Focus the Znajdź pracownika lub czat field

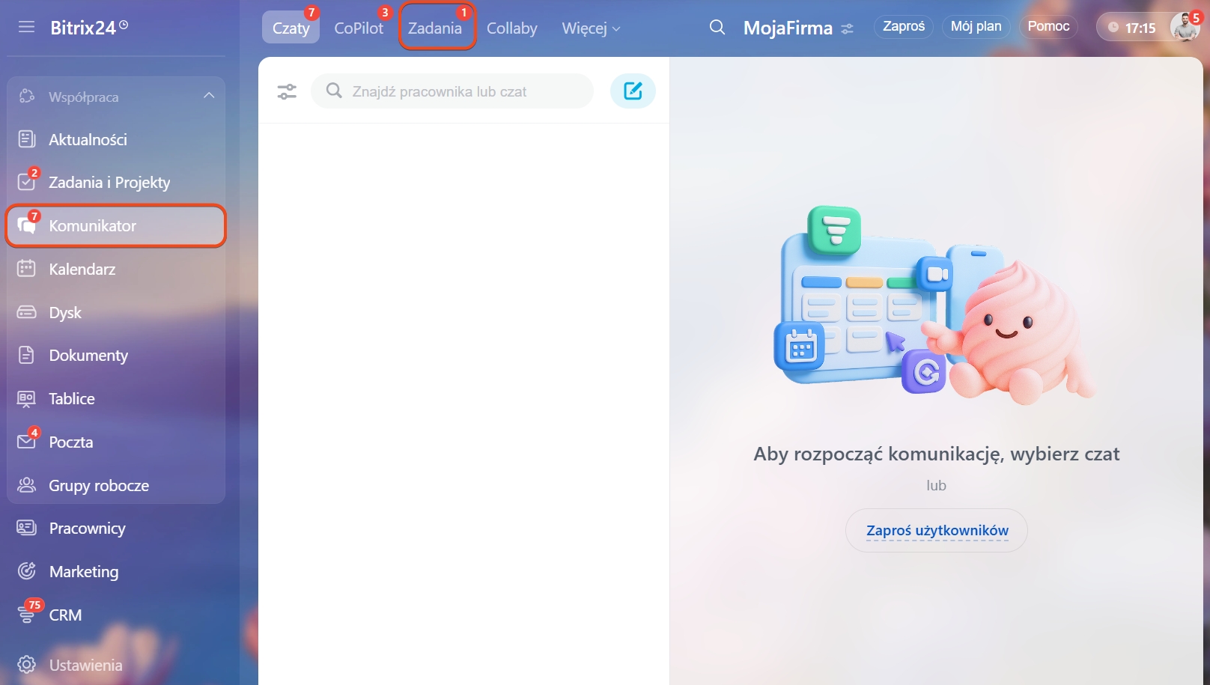pos(452,91)
